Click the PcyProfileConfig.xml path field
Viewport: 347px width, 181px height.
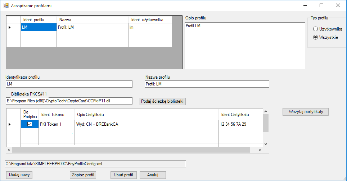[x=95, y=164]
